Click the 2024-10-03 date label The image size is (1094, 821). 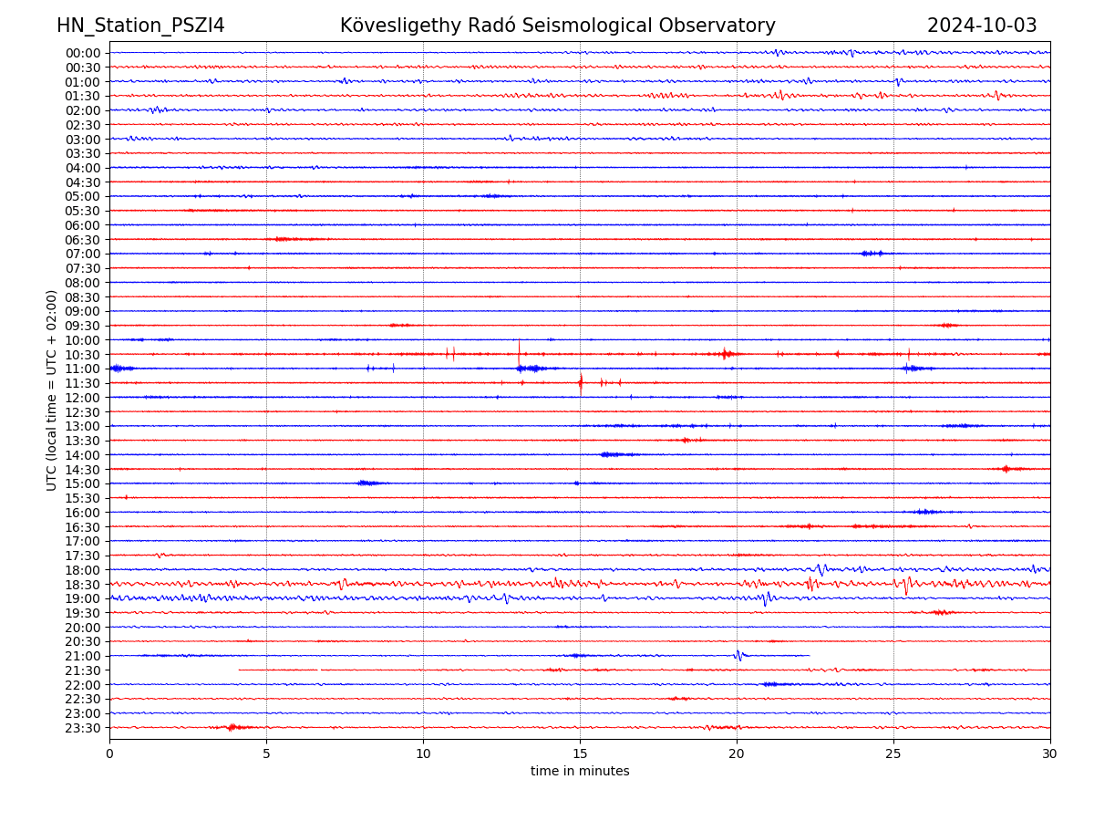coord(981,26)
